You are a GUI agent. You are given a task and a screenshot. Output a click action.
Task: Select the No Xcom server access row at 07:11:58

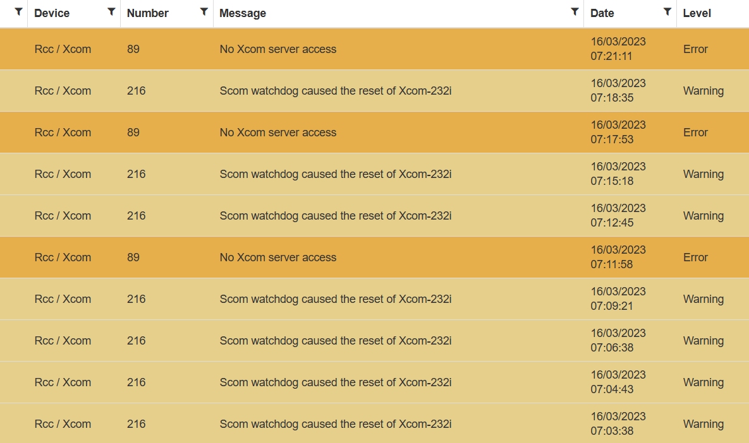[278, 257]
